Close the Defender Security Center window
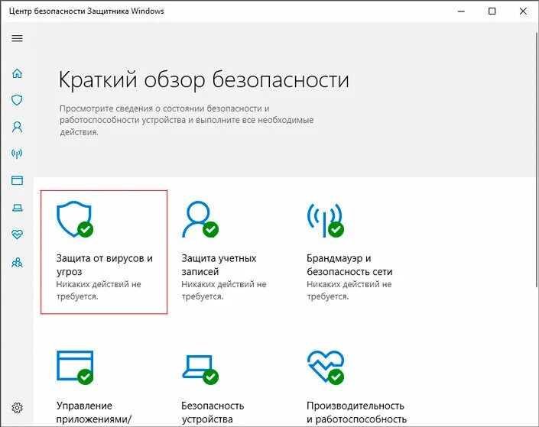This screenshot has width=539, height=427. coord(523,11)
